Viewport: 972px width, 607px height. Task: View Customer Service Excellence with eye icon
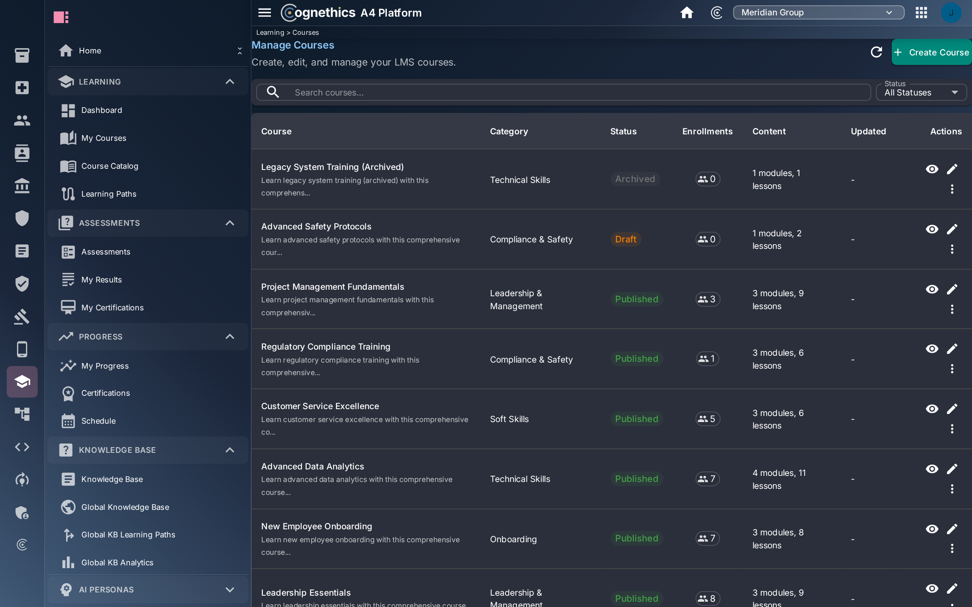pos(932,409)
